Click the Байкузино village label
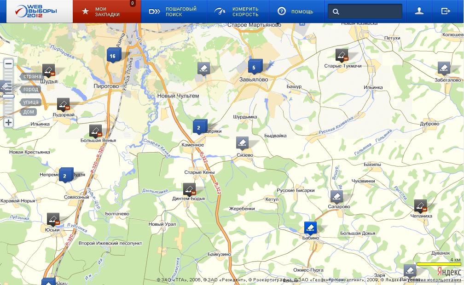Viewport: 464px width, 285px height. pos(219,254)
